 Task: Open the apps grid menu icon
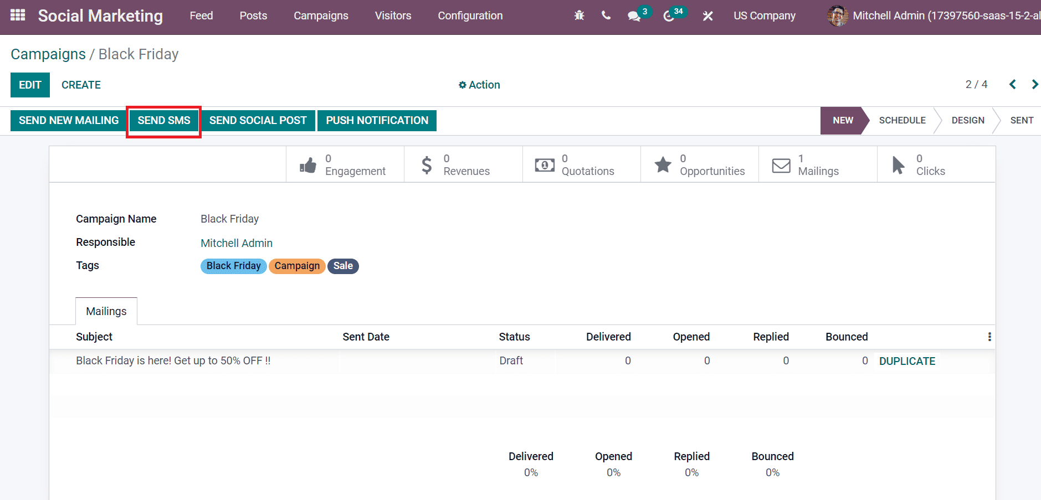coord(18,15)
